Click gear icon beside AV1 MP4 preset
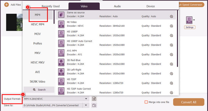Screen dimensions: 208x111 [x=171, y=54]
